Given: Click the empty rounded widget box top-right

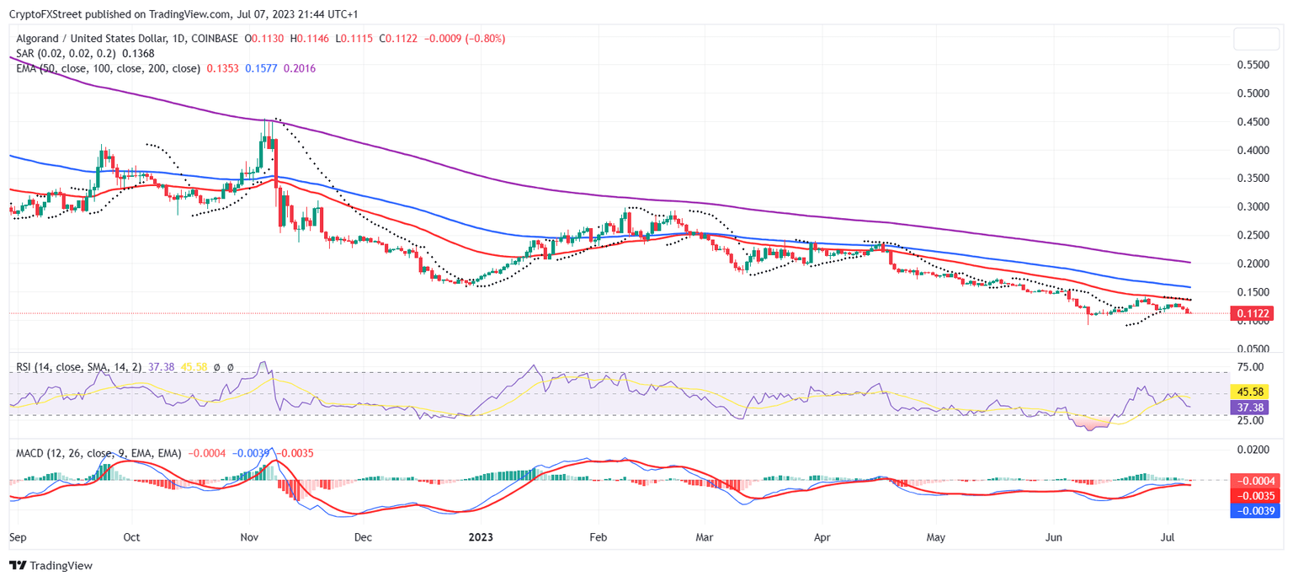Looking at the screenshot, I should coord(1256,38).
